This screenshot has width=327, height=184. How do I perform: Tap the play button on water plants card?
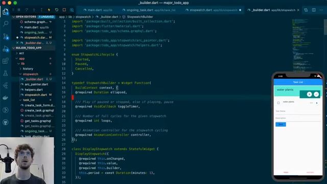click(309, 94)
